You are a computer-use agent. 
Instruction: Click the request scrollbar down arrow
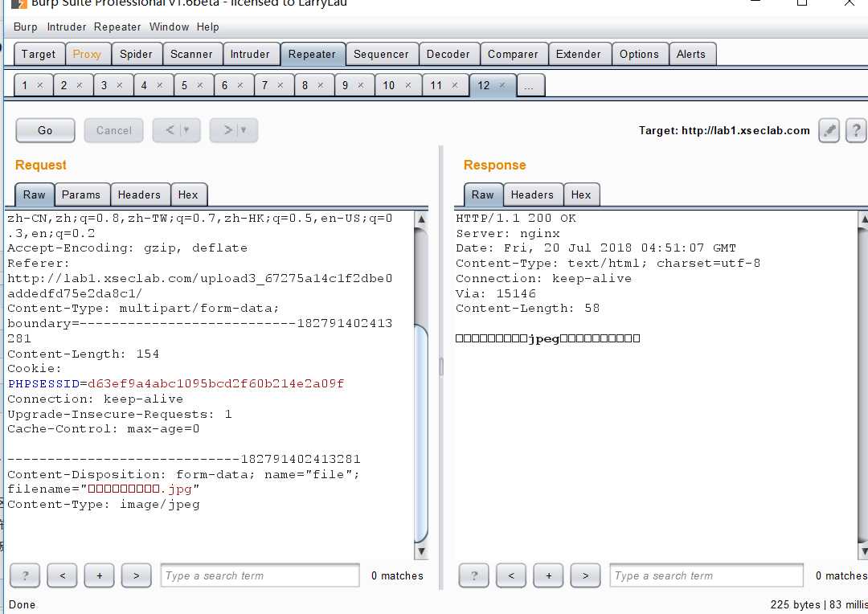421,551
